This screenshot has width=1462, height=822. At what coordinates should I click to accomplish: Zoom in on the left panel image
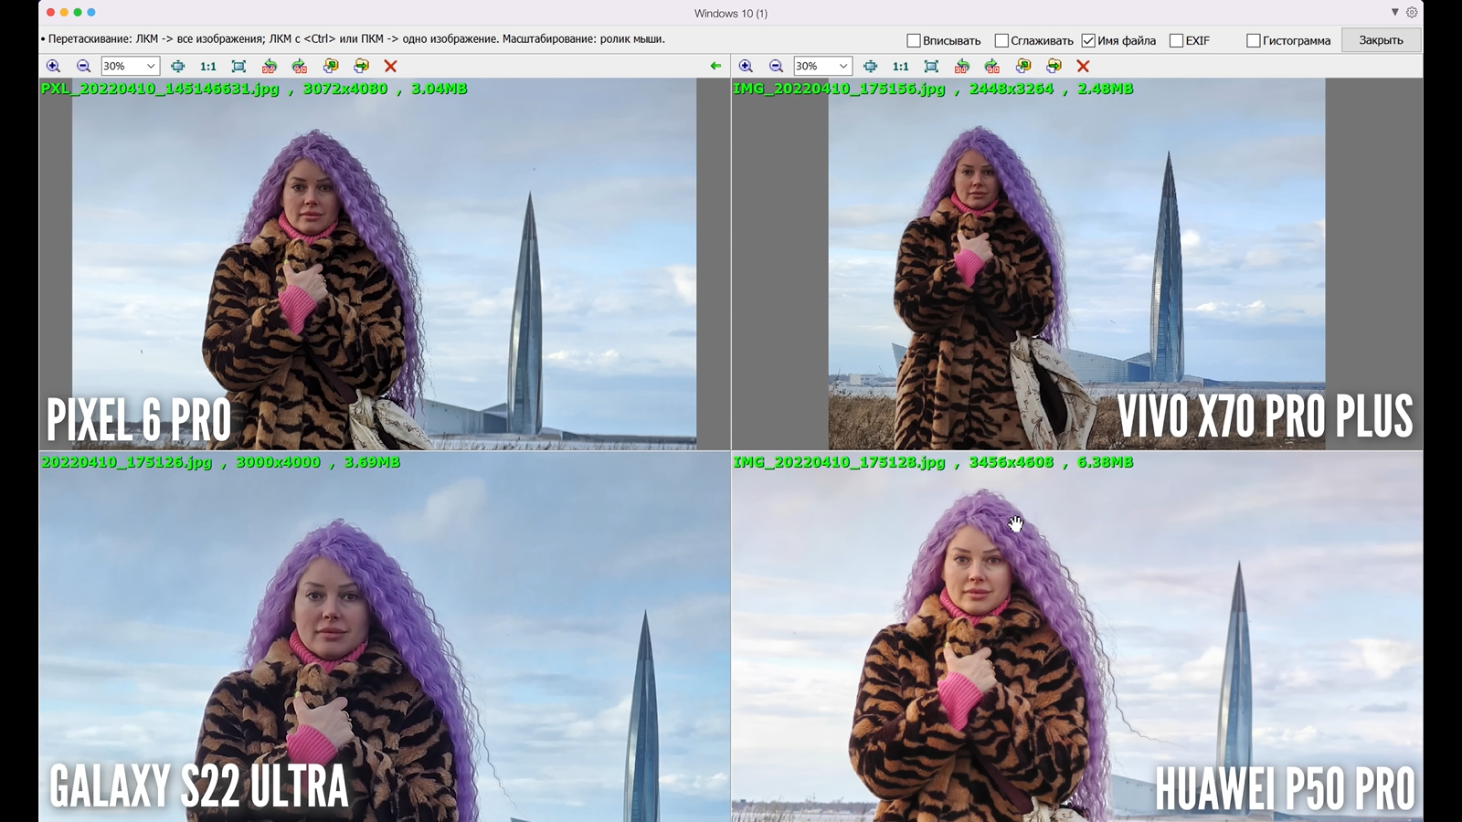pyautogui.click(x=53, y=66)
